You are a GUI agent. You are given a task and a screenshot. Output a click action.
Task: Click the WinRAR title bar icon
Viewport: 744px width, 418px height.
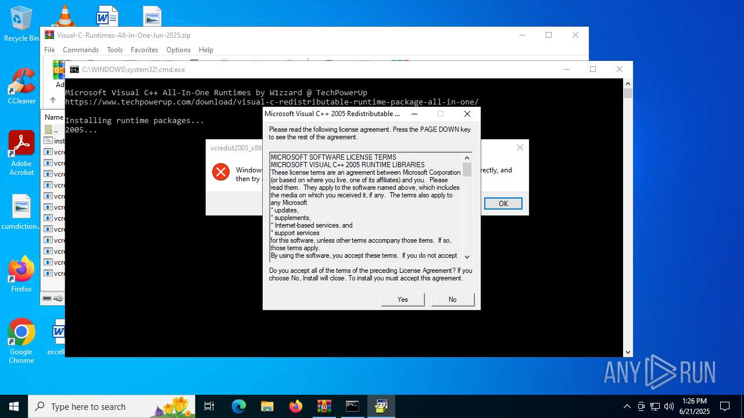(49, 35)
